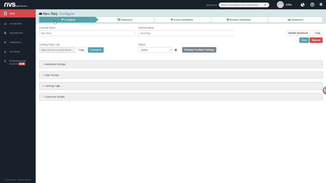Expand the Additional Settings section
The height and width of the screenshot is (183, 326).
pyautogui.click(x=181, y=64)
